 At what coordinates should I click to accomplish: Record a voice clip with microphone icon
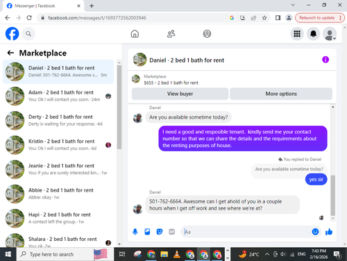click(135, 232)
